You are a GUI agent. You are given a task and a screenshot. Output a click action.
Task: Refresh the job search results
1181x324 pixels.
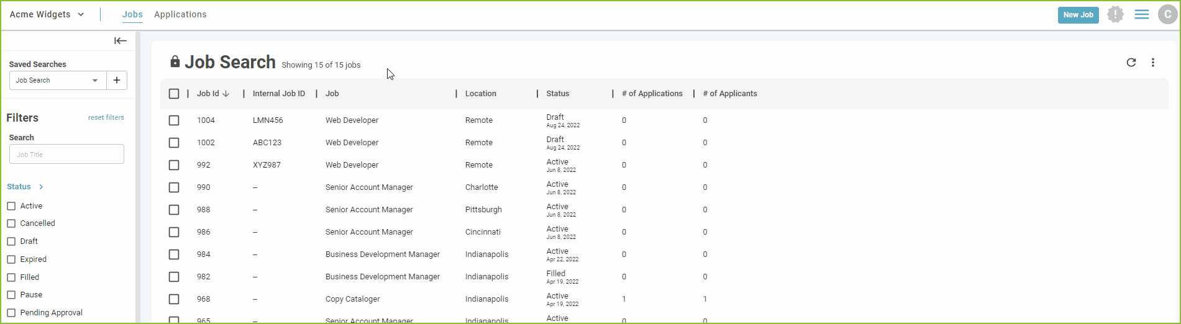click(x=1131, y=63)
